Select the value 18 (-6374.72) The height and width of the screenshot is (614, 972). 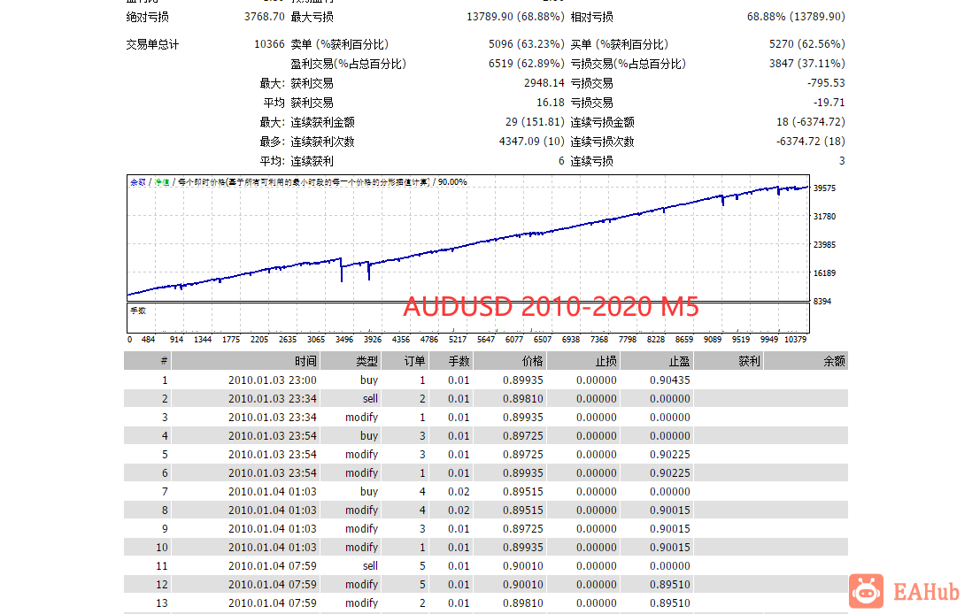[811, 122]
